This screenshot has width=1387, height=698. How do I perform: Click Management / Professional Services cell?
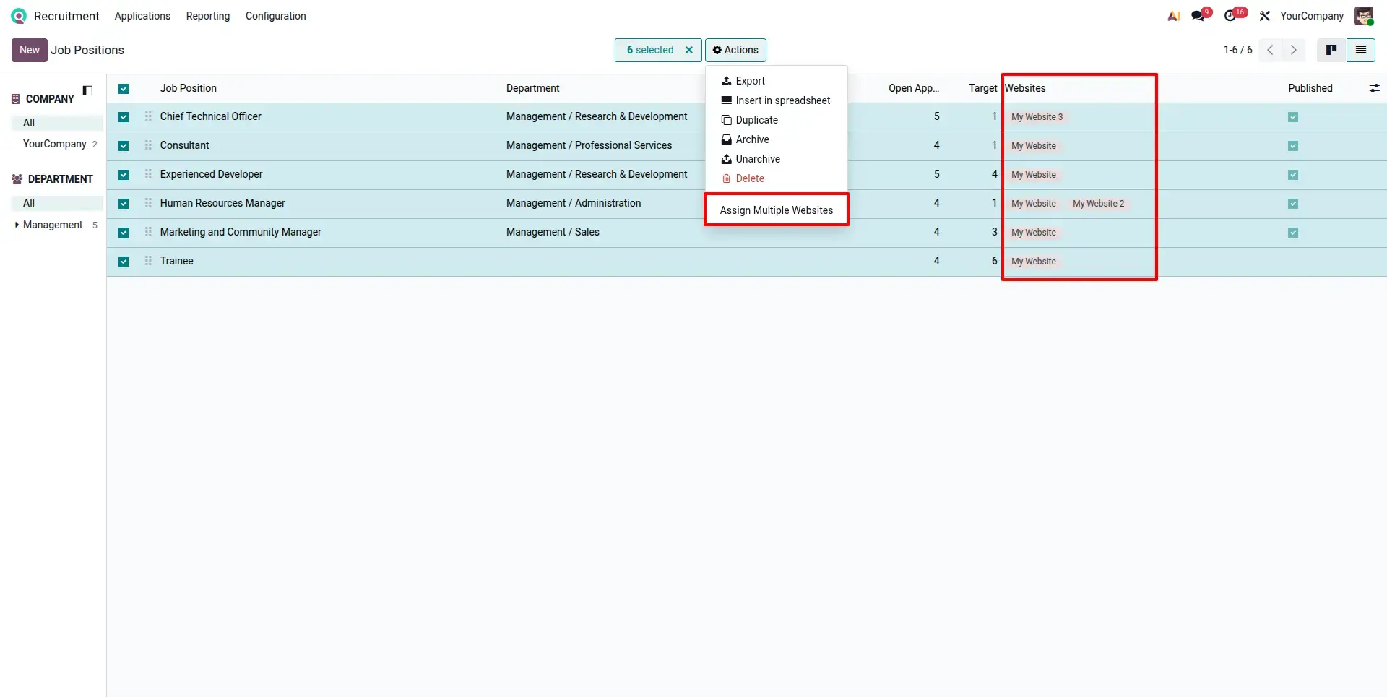click(589, 145)
